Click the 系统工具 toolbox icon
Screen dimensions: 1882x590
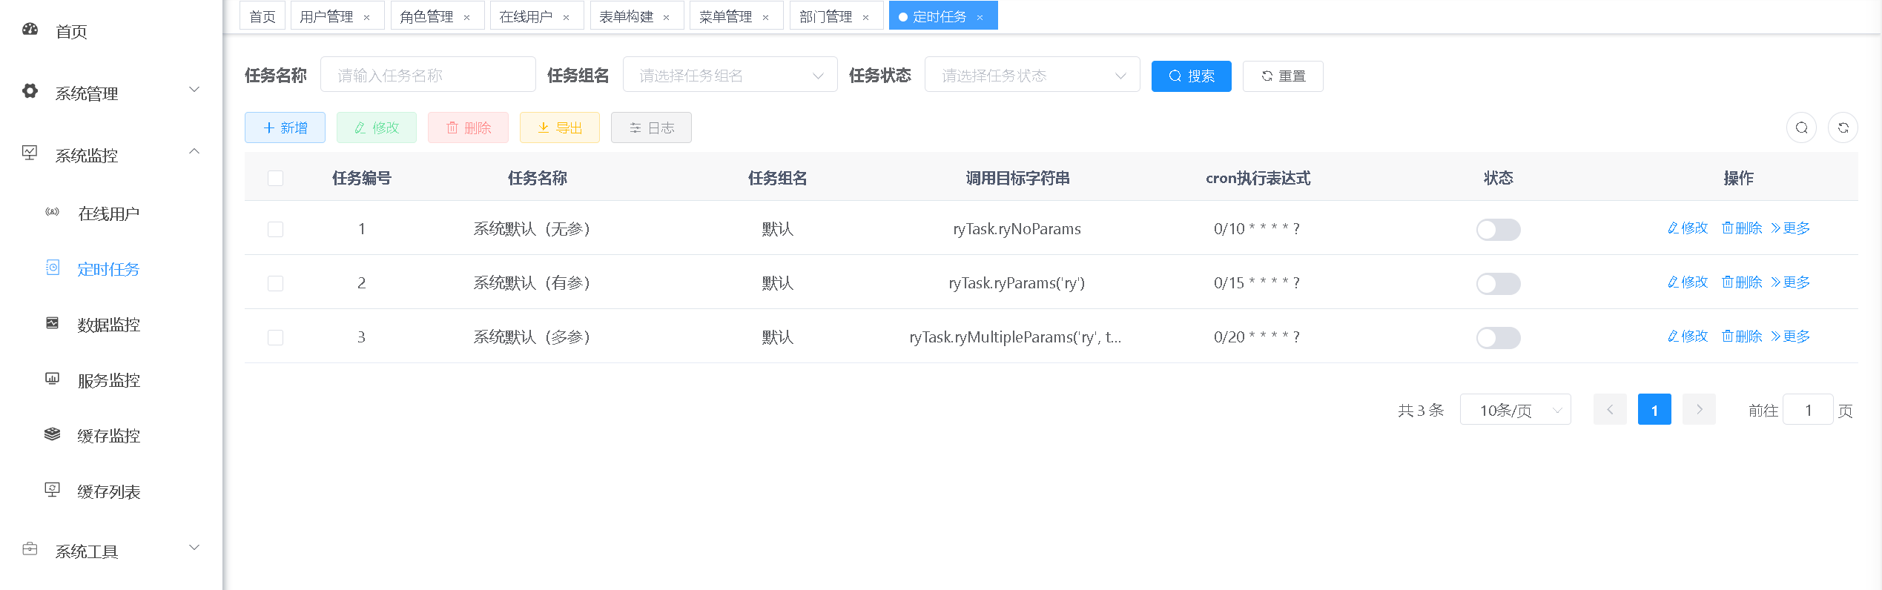(x=30, y=549)
